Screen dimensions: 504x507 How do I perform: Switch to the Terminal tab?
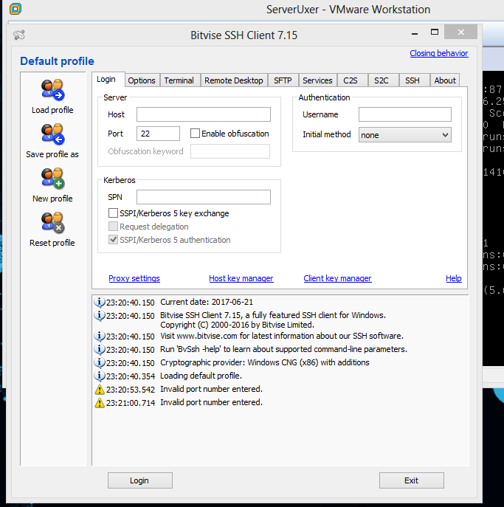pos(179,80)
